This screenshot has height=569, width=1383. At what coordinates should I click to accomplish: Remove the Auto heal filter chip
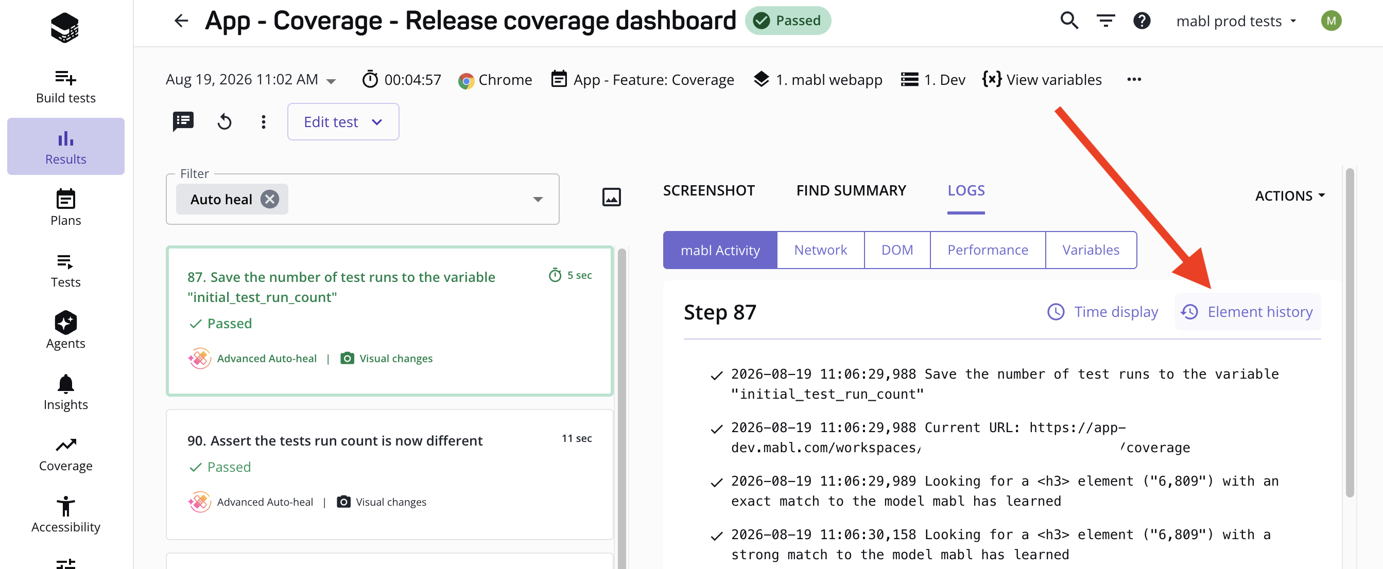click(x=269, y=199)
